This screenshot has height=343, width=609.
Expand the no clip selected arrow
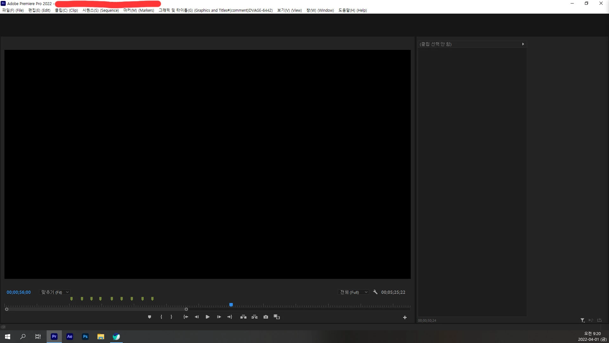tap(523, 44)
